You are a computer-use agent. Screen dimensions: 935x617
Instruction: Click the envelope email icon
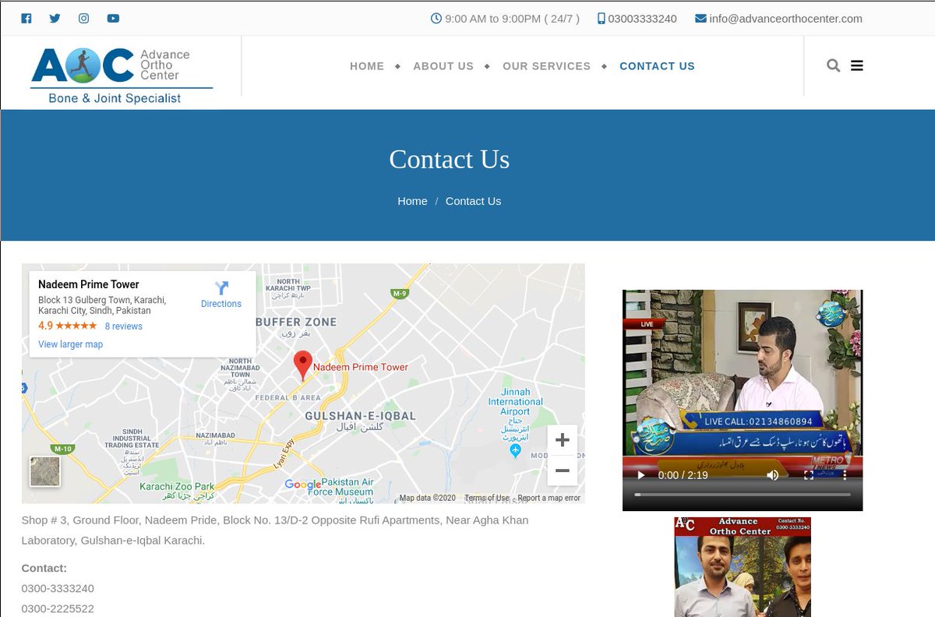pos(700,18)
